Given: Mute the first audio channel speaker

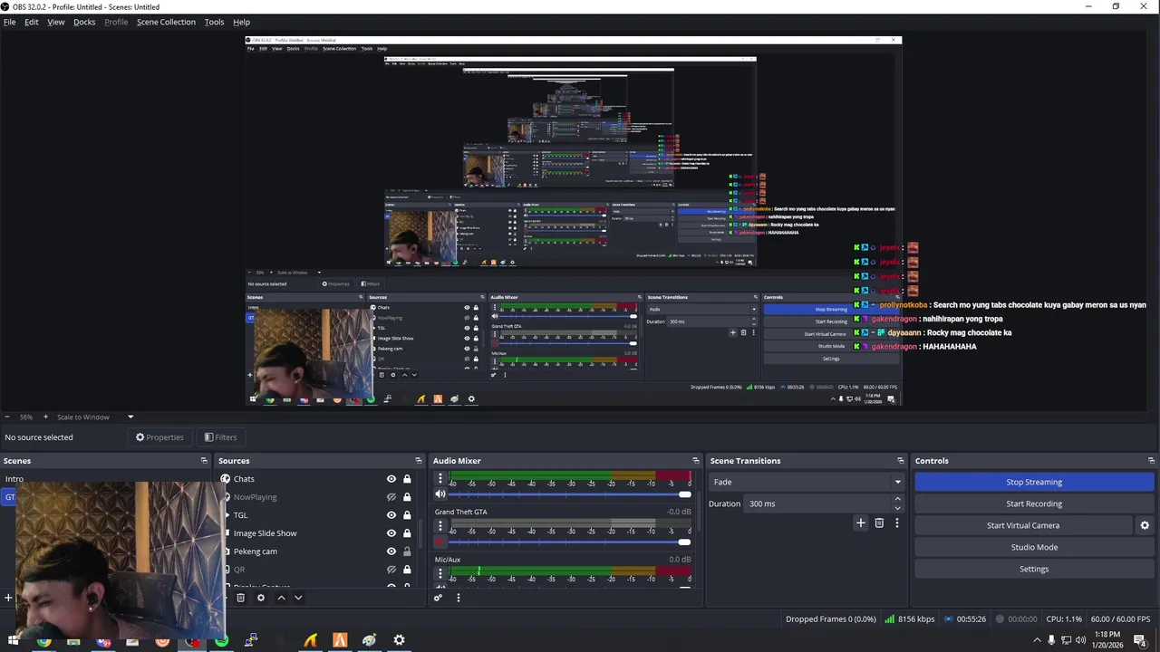Looking at the screenshot, I should (x=440, y=494).
